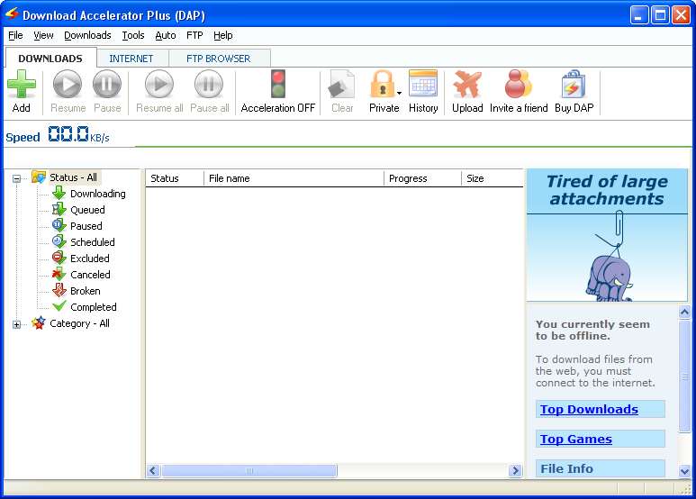Toggle the Acceleration OFF traffic light

278,84
